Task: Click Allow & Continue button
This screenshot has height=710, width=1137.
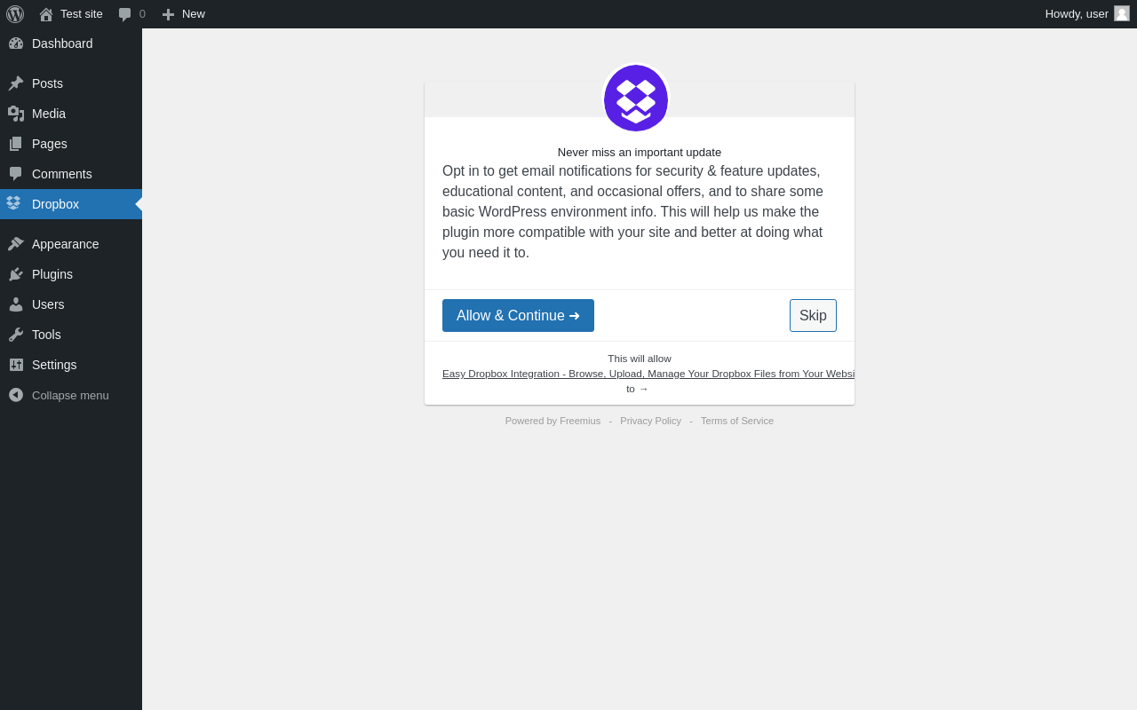Action: tap(518, 315)
